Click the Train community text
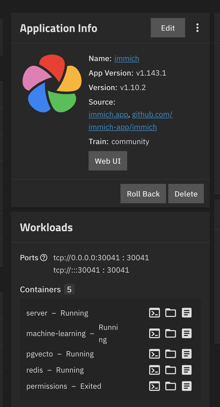 pos(119,141)
